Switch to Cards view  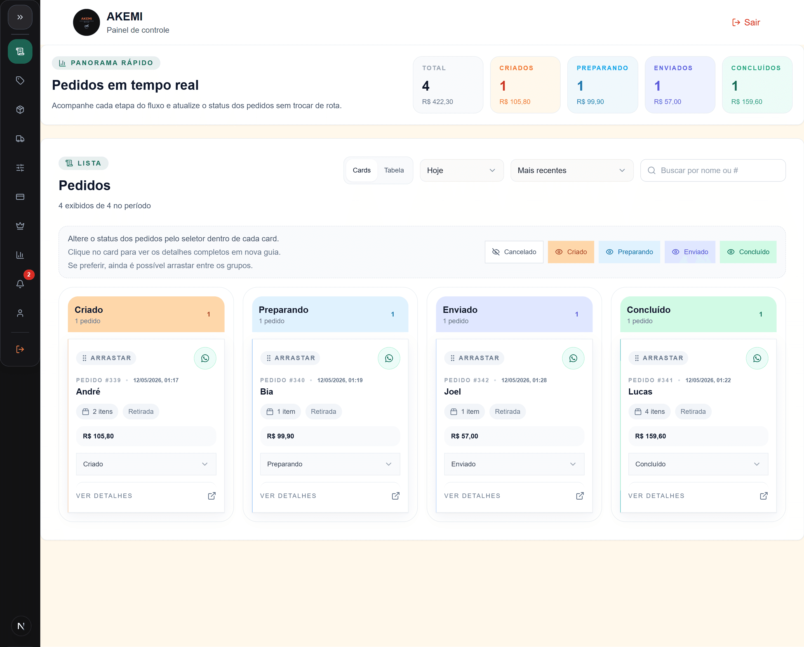pyautogui.click(x=362, y=170)
